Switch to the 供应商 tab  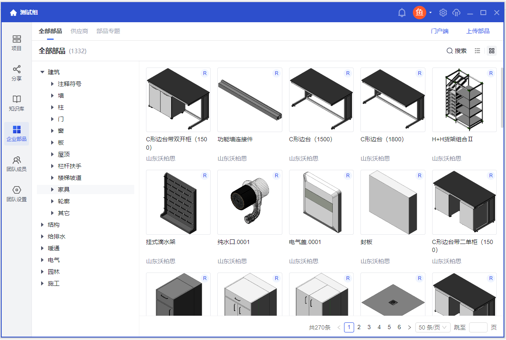(x=79, y=31)
